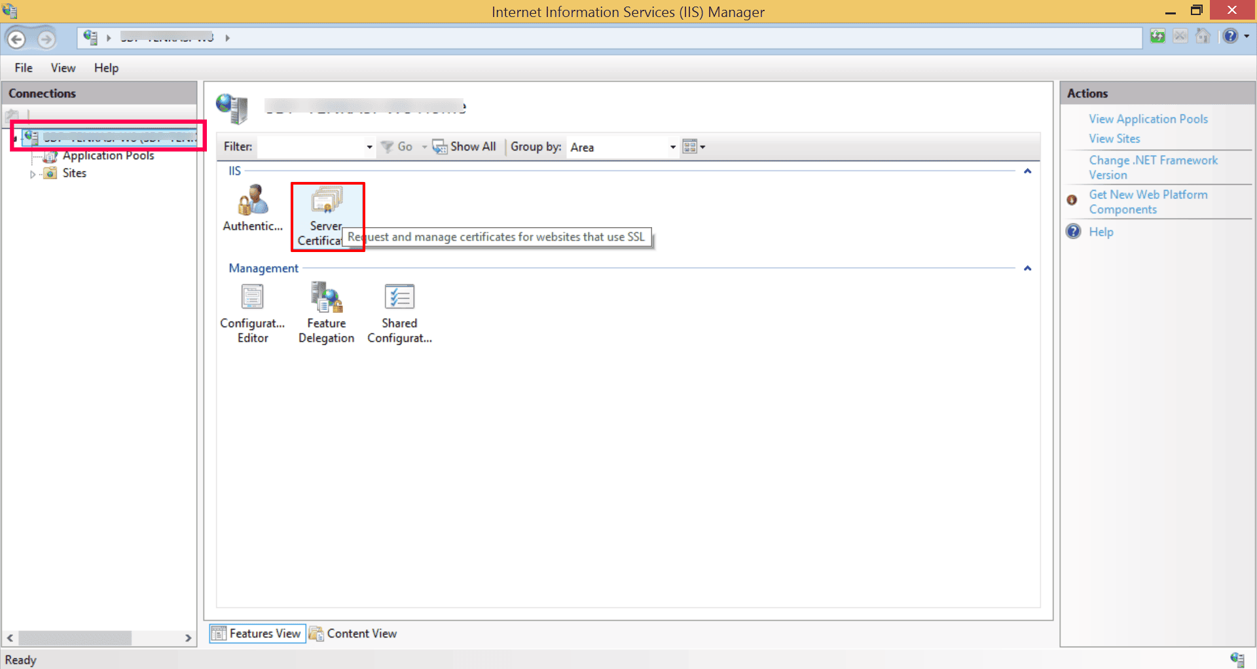This screenshot has width=1257, height=669.
Task: Click the Application Pools tree icon
Action: tap(50, 156)
